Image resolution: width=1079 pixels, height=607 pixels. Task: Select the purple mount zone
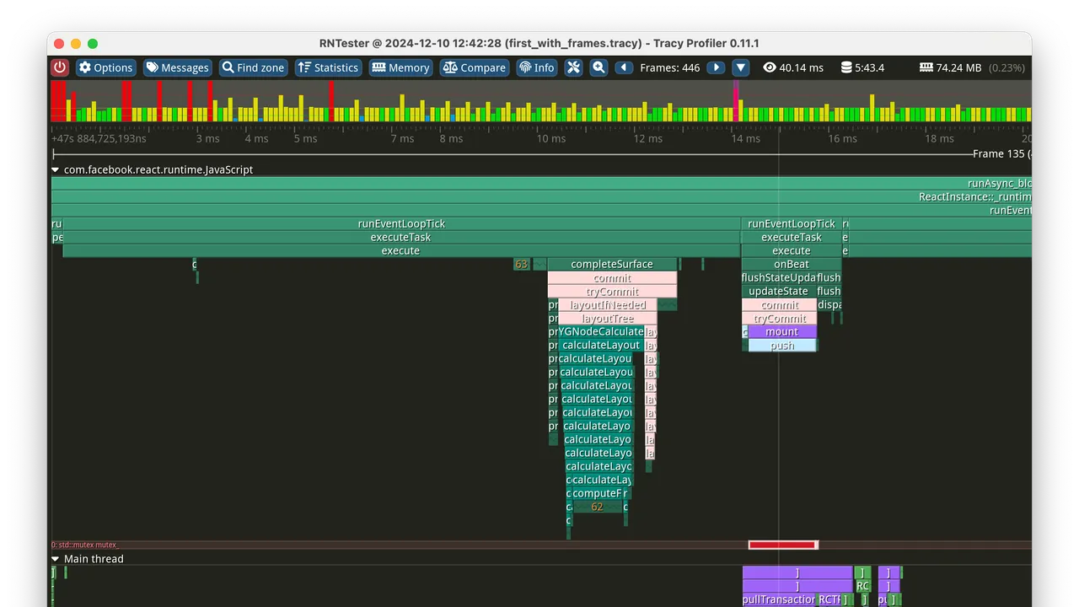pos(782,331)
